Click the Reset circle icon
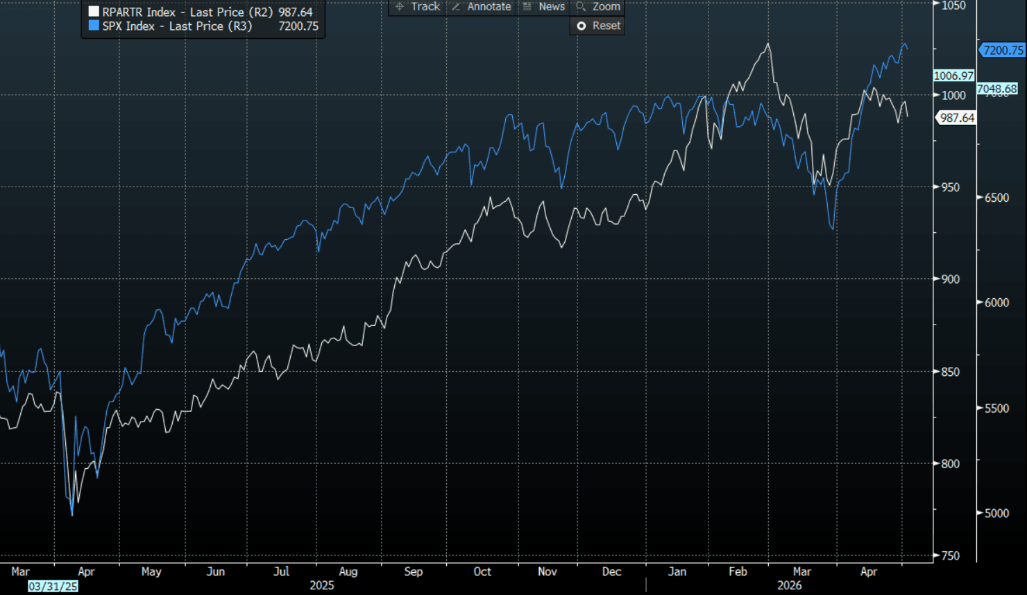Viewport: 1027px width, 595px height. (582, 26)
